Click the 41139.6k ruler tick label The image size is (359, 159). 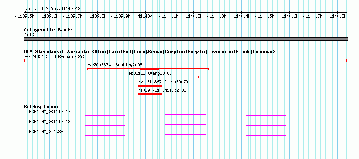tap(49, 16)
